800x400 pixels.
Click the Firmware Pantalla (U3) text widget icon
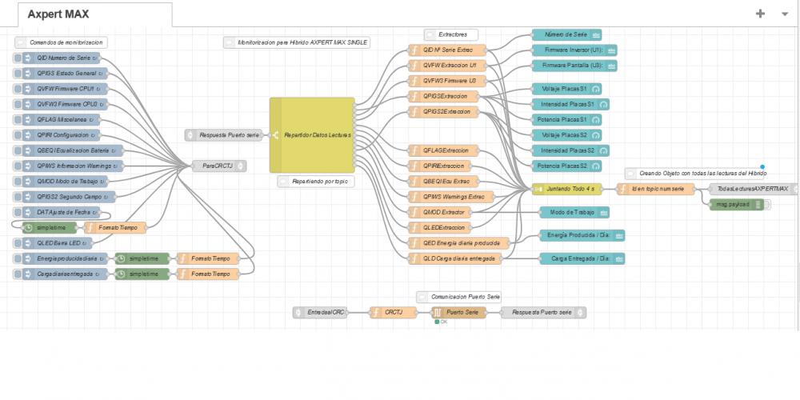(612, 66)
